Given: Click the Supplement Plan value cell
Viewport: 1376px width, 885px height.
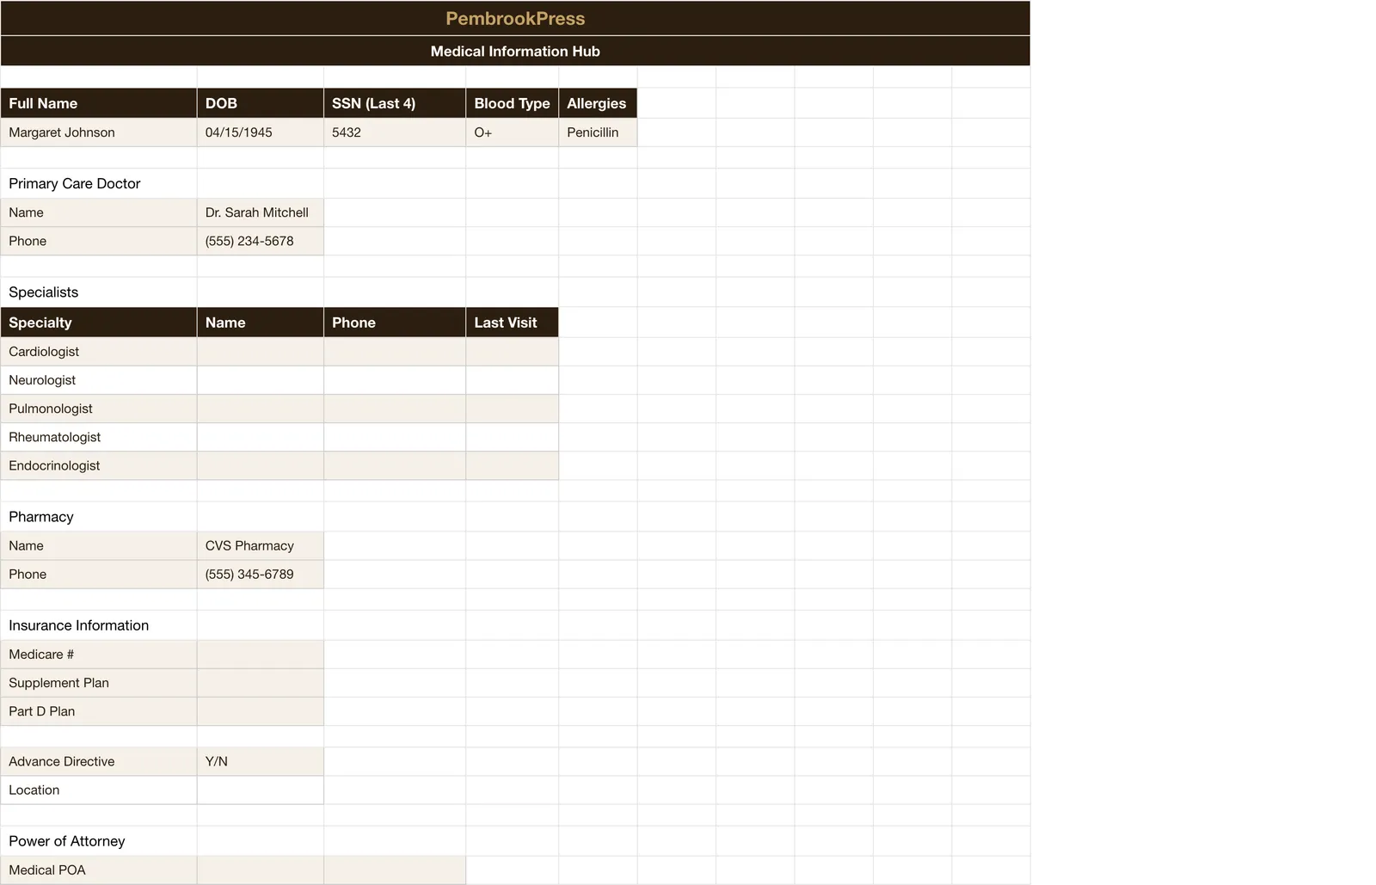Looking at the screenshot, I should tap(261, 683).
